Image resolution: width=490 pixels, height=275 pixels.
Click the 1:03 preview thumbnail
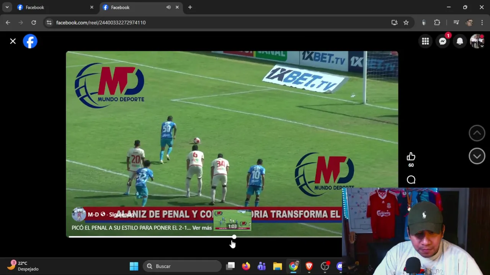point(232,220)
